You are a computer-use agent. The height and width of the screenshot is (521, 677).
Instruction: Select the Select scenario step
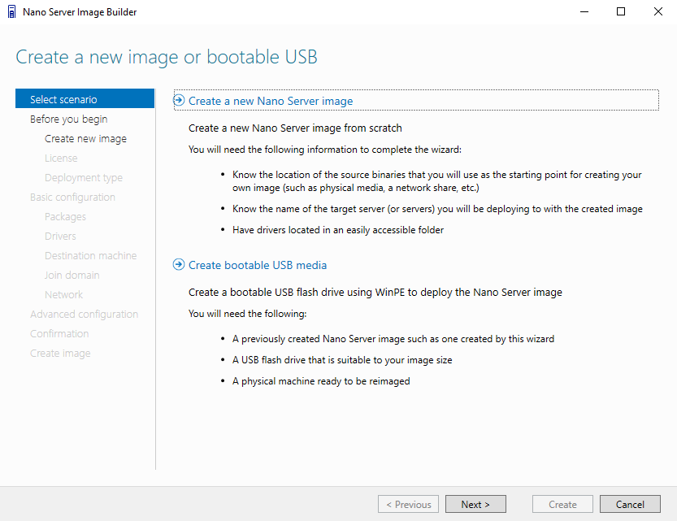tap(85, 99)
